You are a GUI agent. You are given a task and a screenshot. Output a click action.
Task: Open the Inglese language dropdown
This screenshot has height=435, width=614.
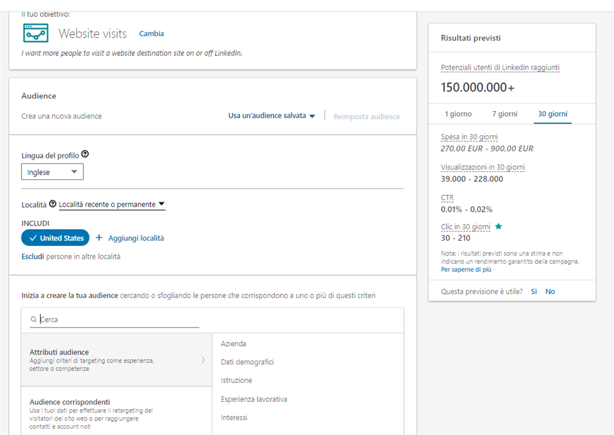52,172
